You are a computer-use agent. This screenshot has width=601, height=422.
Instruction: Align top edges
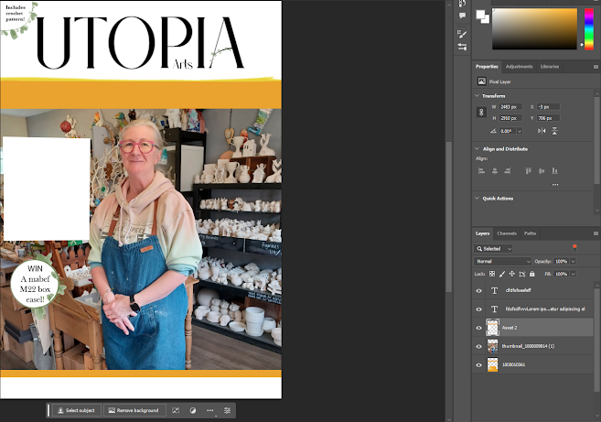click(x=529, y=170)
